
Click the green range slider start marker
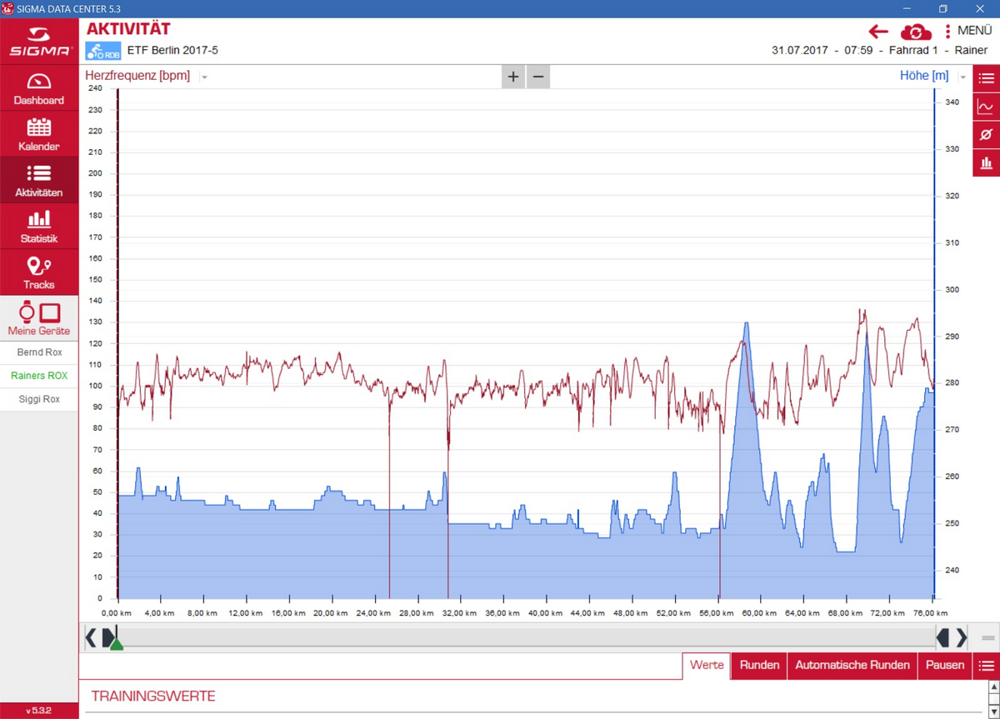click(x=117, y=643)
